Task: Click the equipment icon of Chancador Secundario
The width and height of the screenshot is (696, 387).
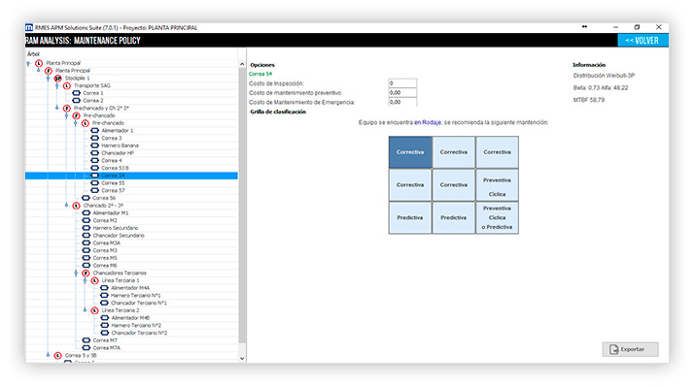Action: click(x=87, y=236)
